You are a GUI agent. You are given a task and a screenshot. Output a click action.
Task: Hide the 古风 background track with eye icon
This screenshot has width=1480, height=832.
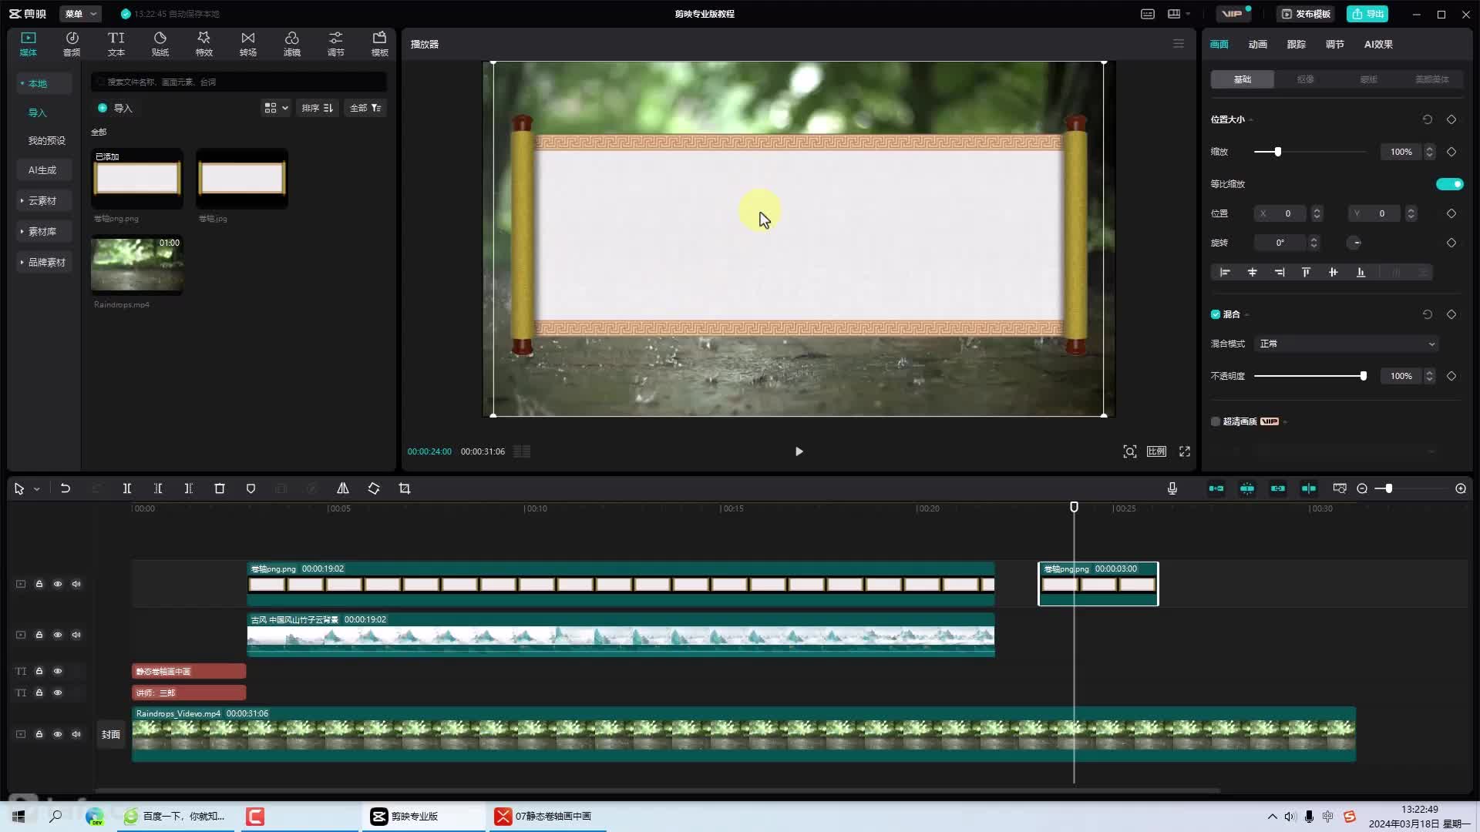58,635
